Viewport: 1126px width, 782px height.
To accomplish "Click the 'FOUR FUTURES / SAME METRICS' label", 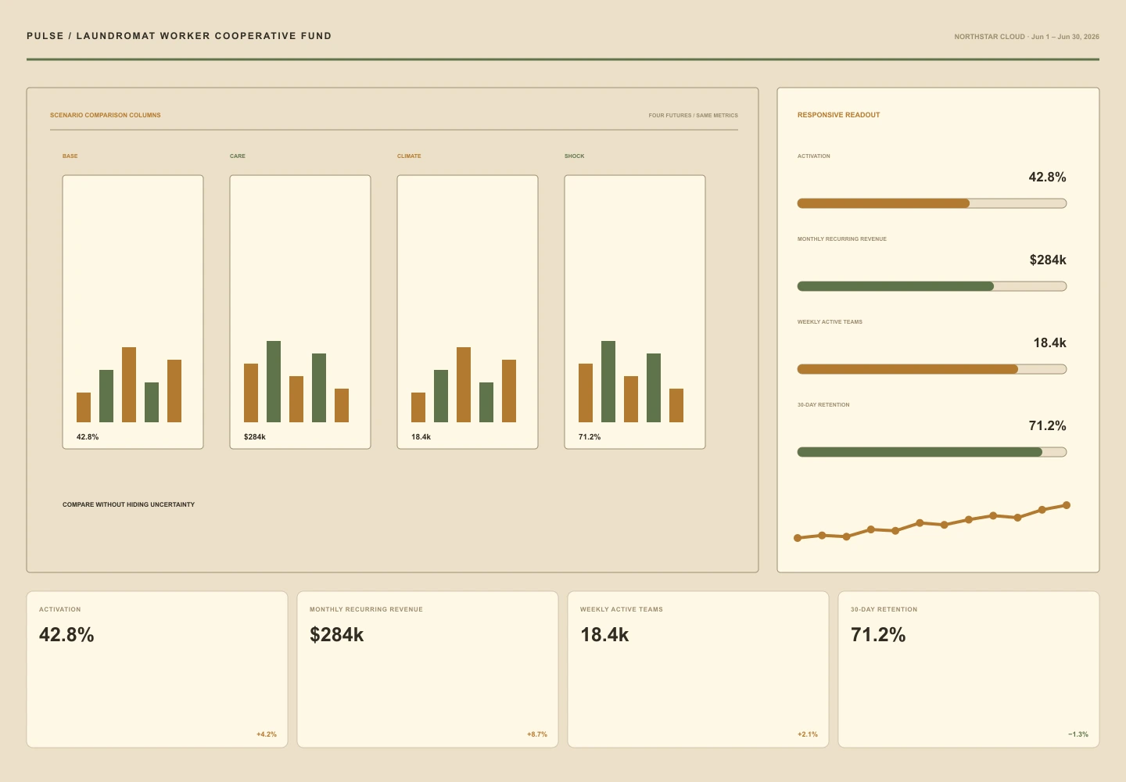I will 694,116.
